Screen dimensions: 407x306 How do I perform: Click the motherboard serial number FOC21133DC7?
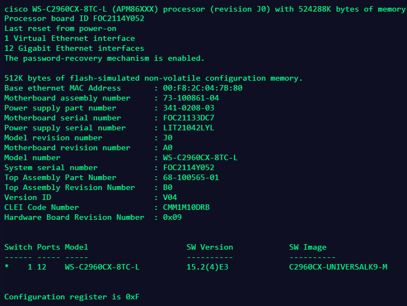(x=189, y=118)
